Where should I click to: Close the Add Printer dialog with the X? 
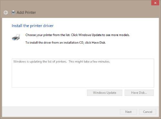point(155,3)
